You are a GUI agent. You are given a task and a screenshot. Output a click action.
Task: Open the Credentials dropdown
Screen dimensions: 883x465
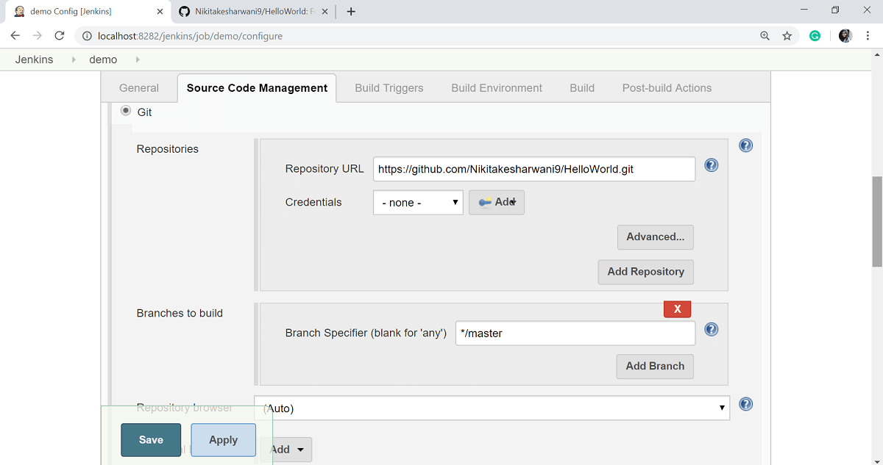click(x=418, y=202)
